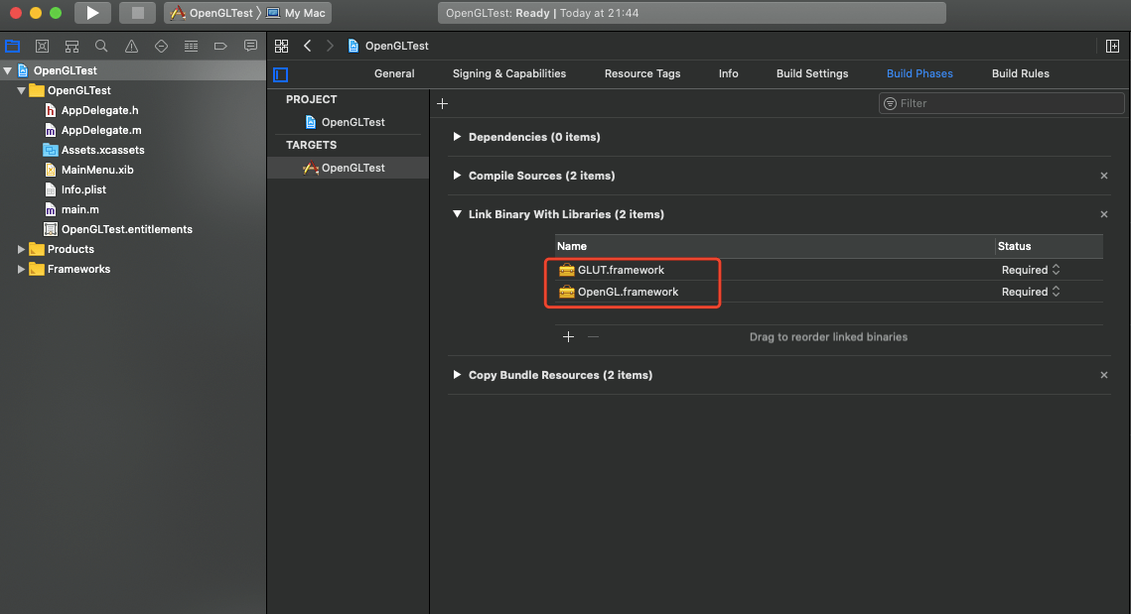Open the Project navigator folder icon
The image size is (1131, 614).
point(12,46)
